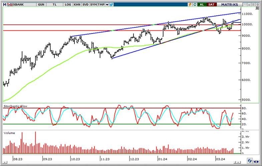Toggle the SYM button
This screenshot has height=166, width=262.
pyautogui.click(x=93, y=5)
